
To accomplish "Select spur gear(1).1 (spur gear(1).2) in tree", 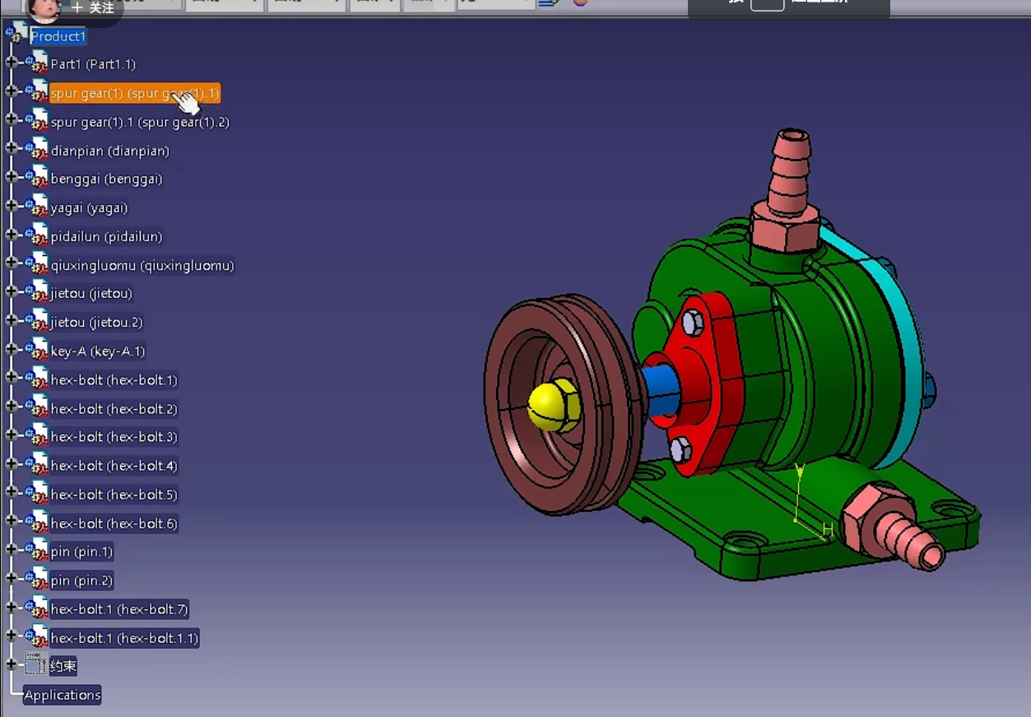I will [140, 122].
